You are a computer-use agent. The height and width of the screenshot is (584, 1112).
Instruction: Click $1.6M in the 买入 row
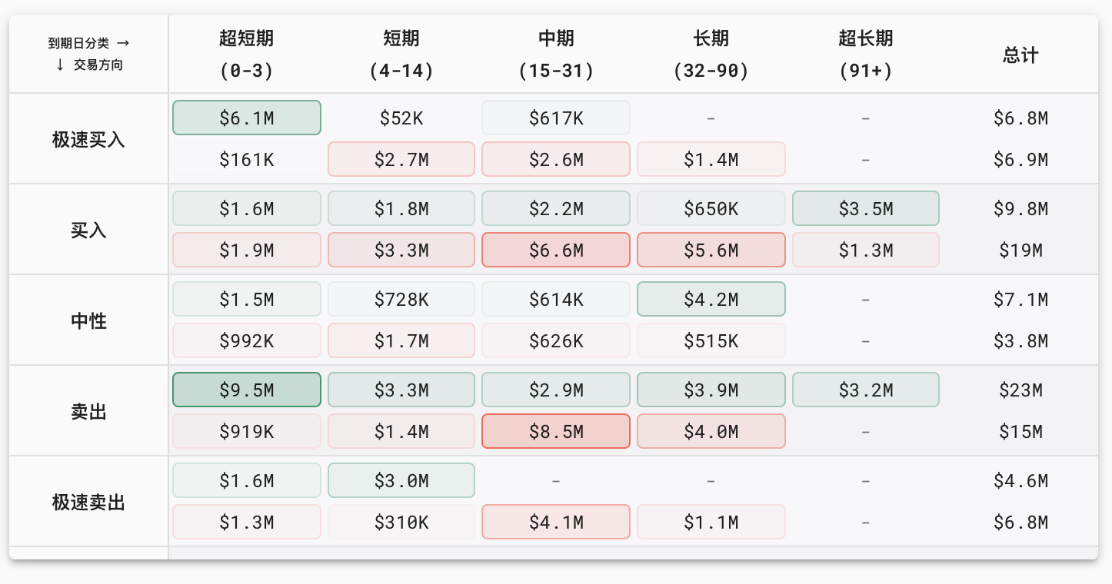tap(247, 208)
